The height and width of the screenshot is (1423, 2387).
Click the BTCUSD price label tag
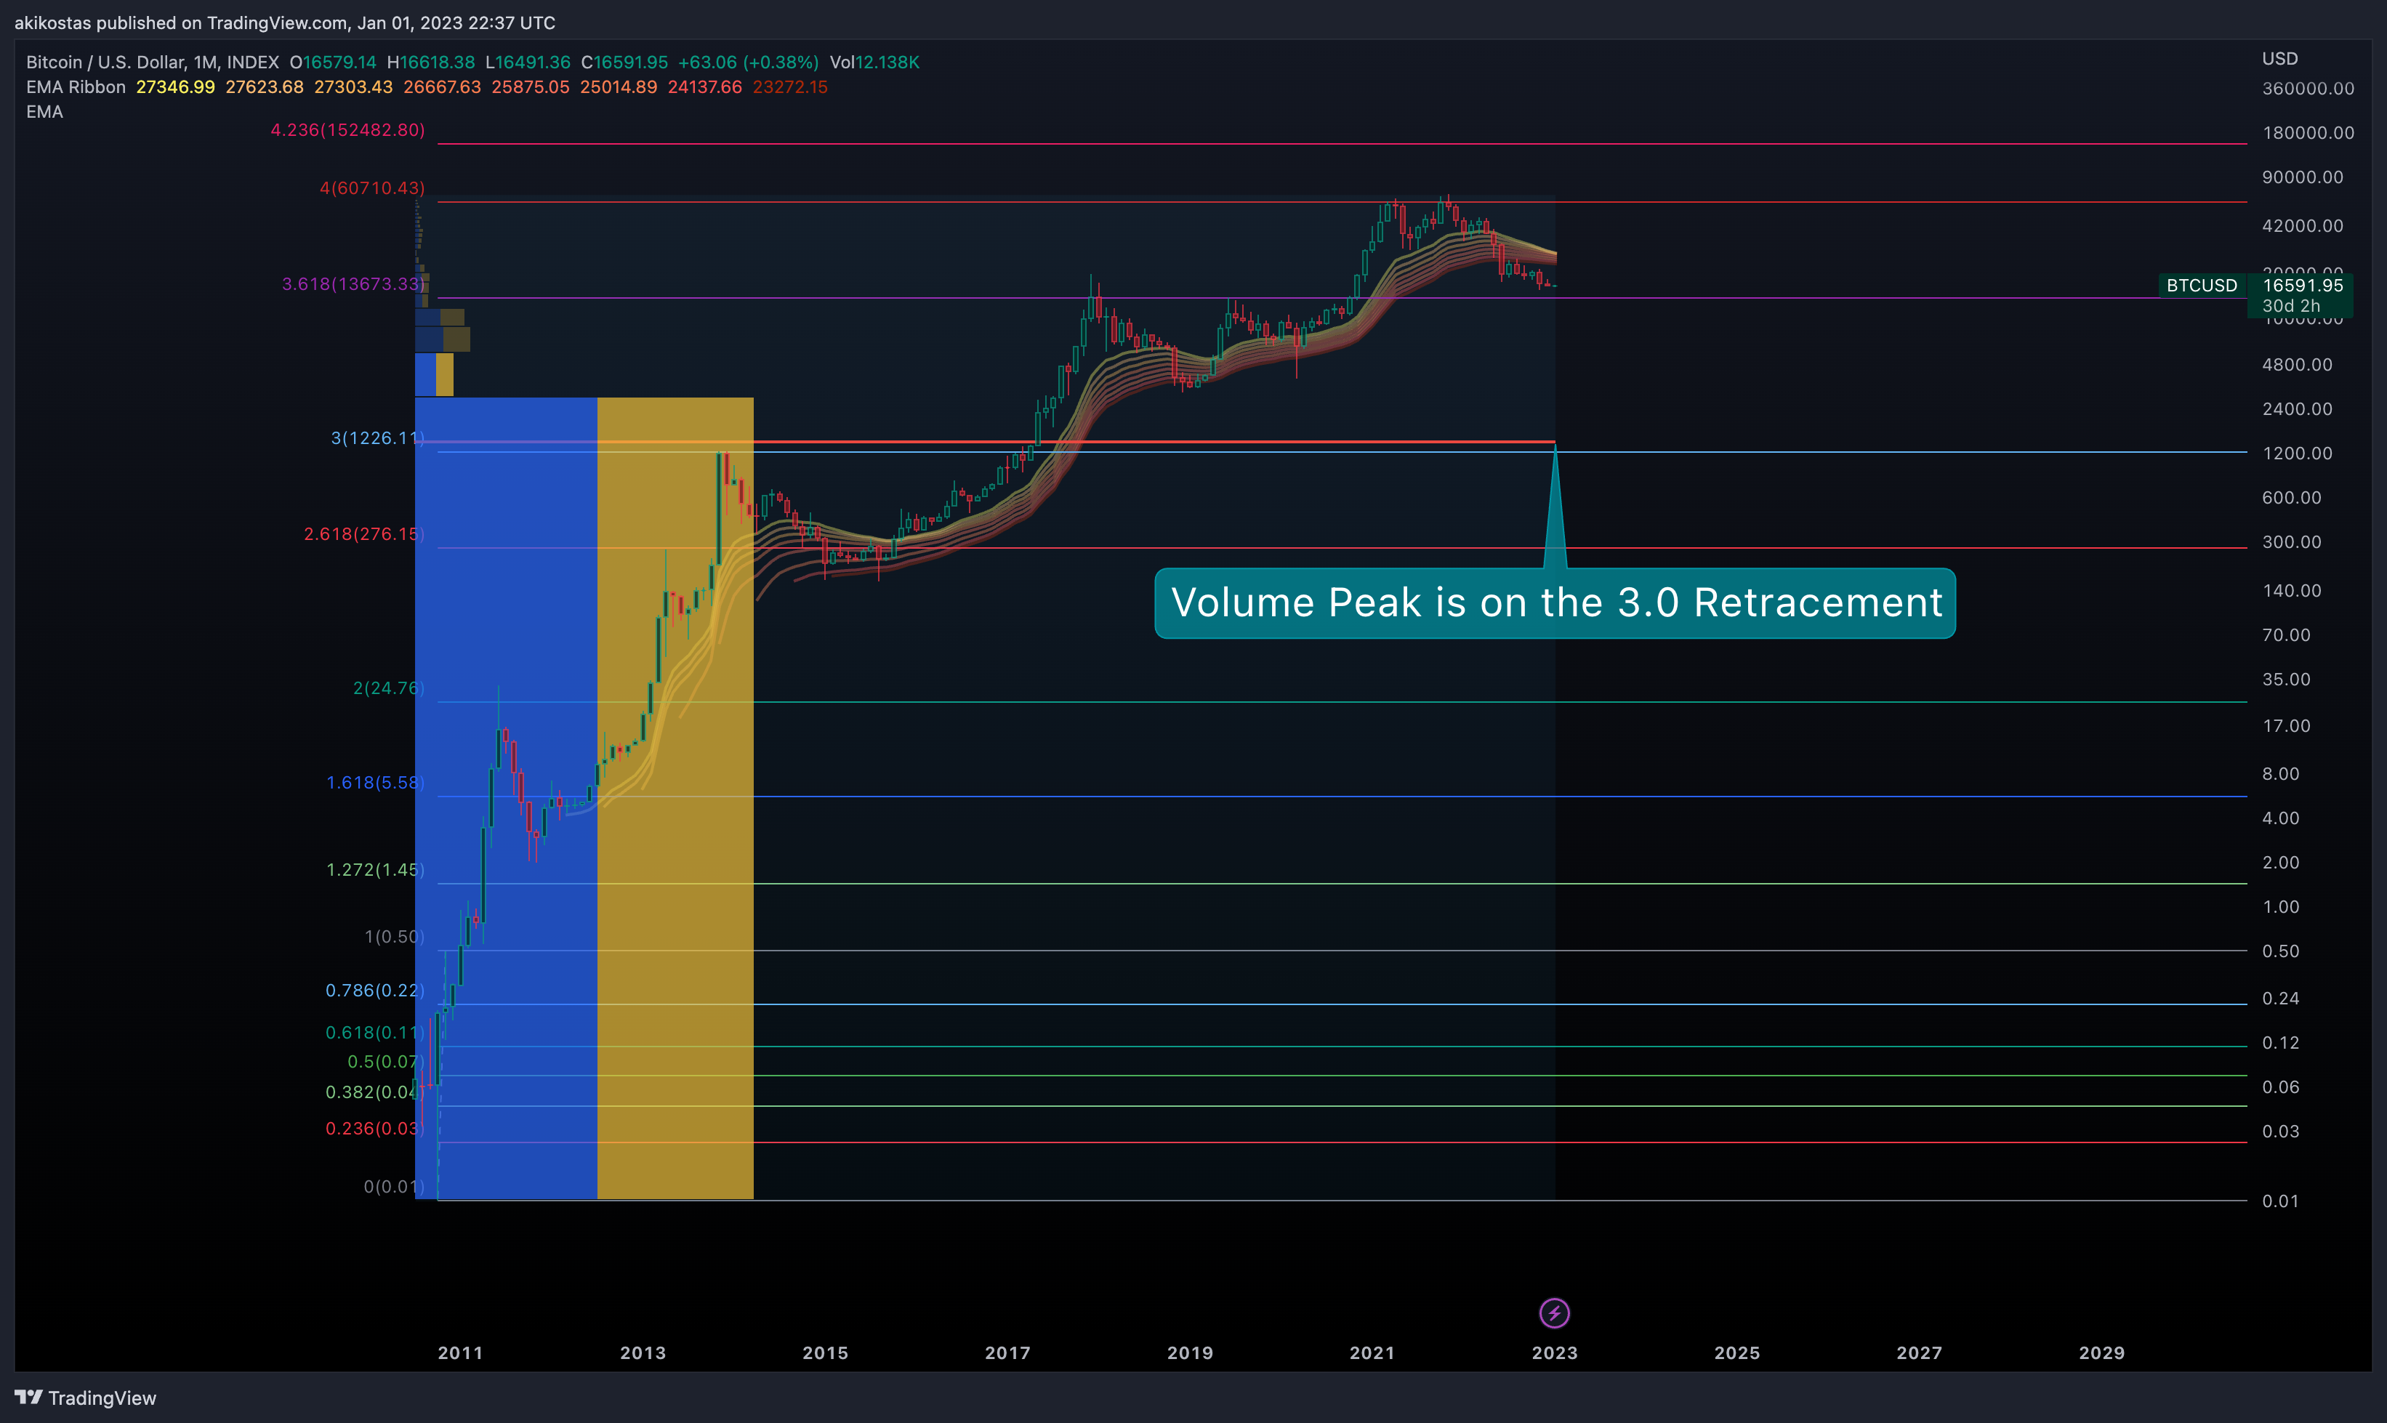click(x=2201, y=285)
